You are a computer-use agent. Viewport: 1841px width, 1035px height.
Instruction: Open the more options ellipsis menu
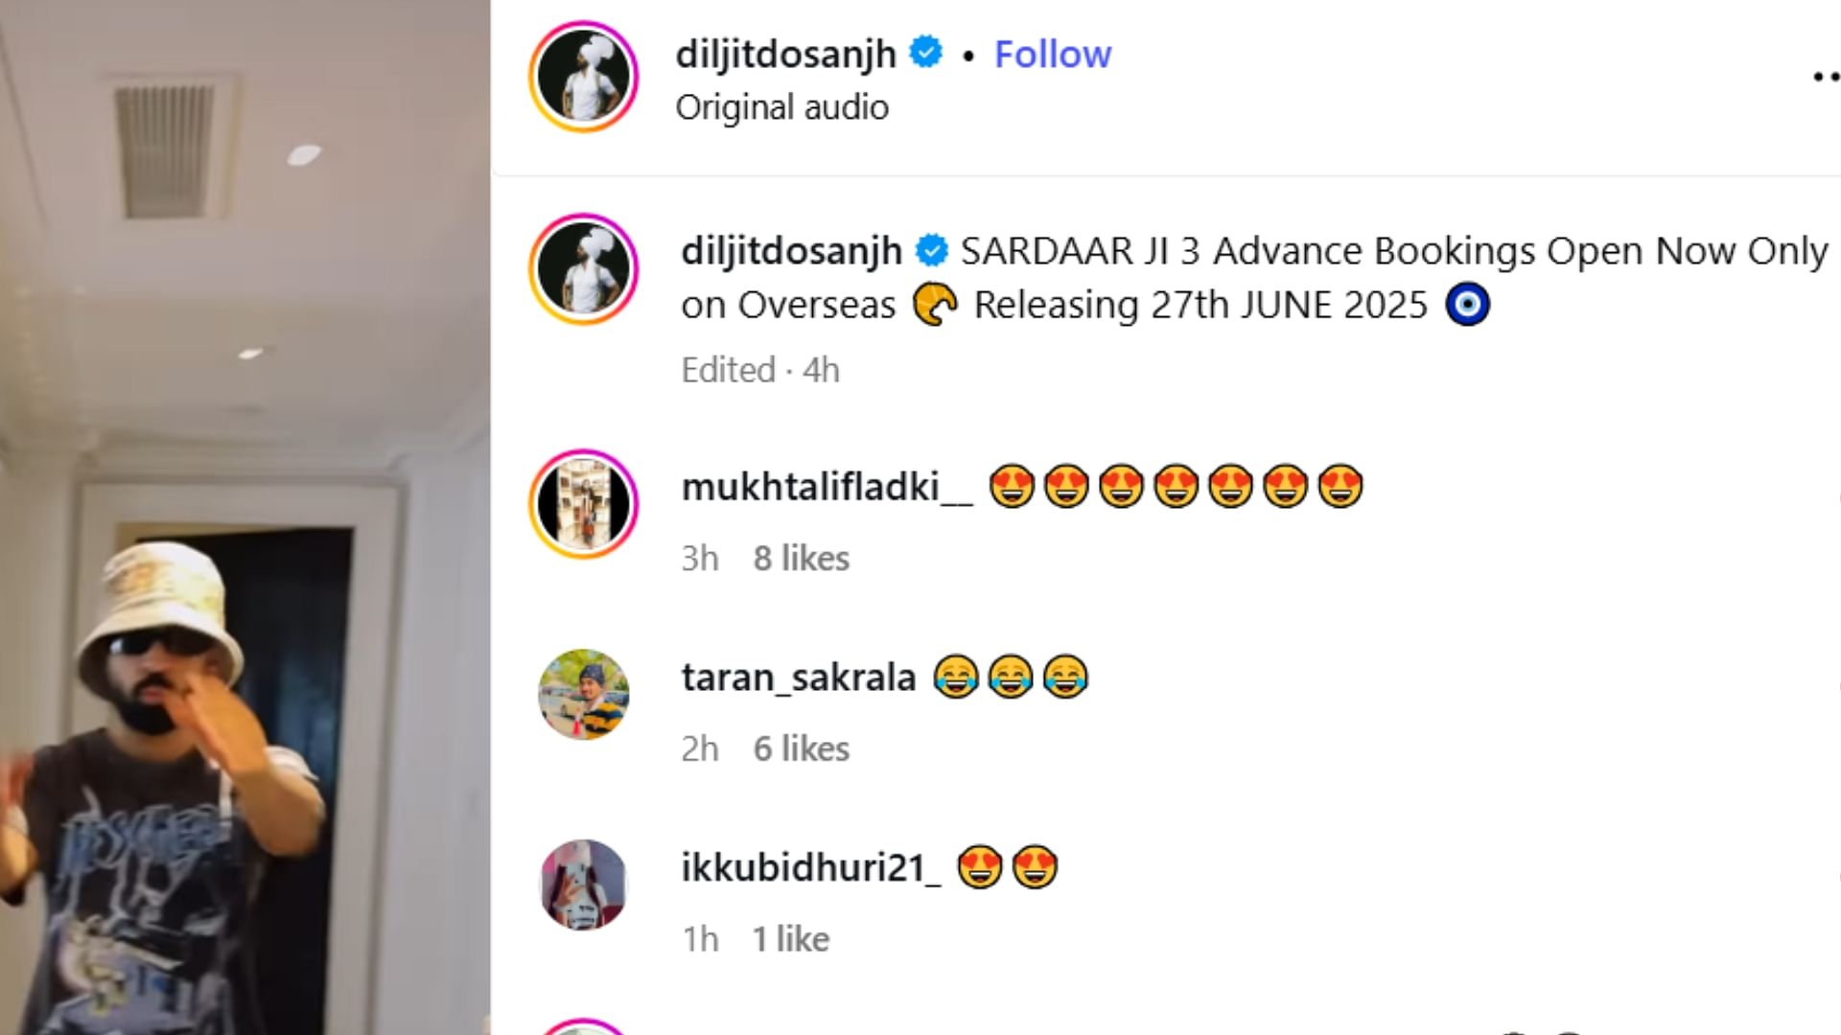pos(1826,77)
